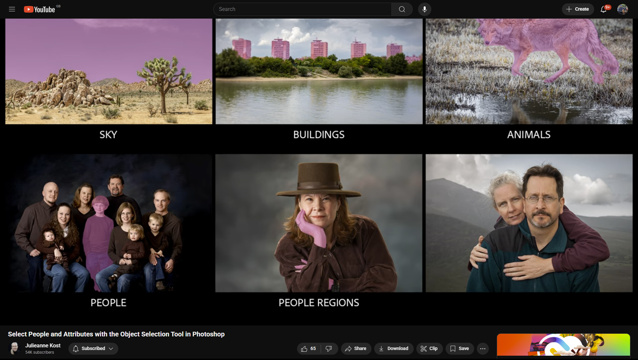Click the video player showing PEOPLE REGIONS
Image resolution: width=638 pixels, height=360 pixels.
pyautogui.click(x=319, y=223)
